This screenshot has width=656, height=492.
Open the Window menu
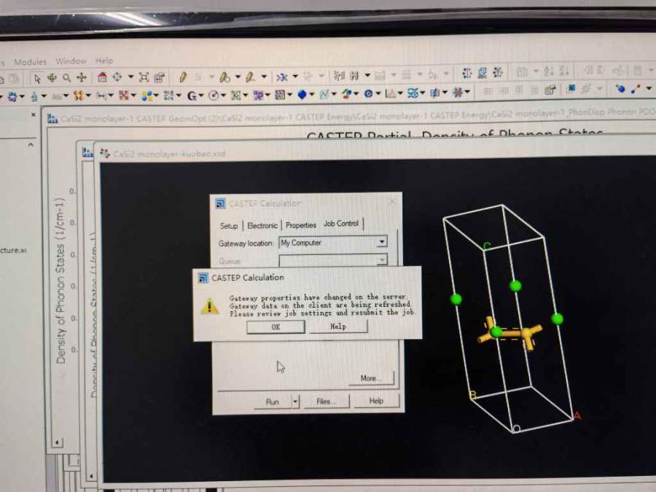point(71,61)
